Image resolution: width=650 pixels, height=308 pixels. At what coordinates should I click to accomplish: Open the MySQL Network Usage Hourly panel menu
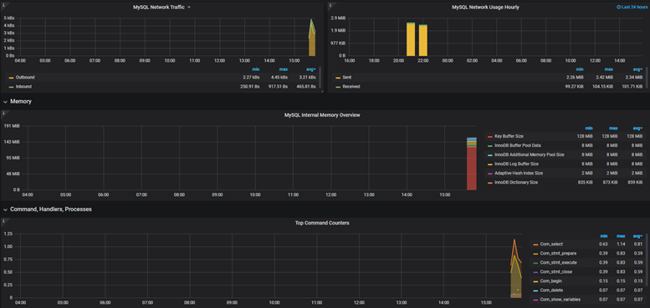485,7
